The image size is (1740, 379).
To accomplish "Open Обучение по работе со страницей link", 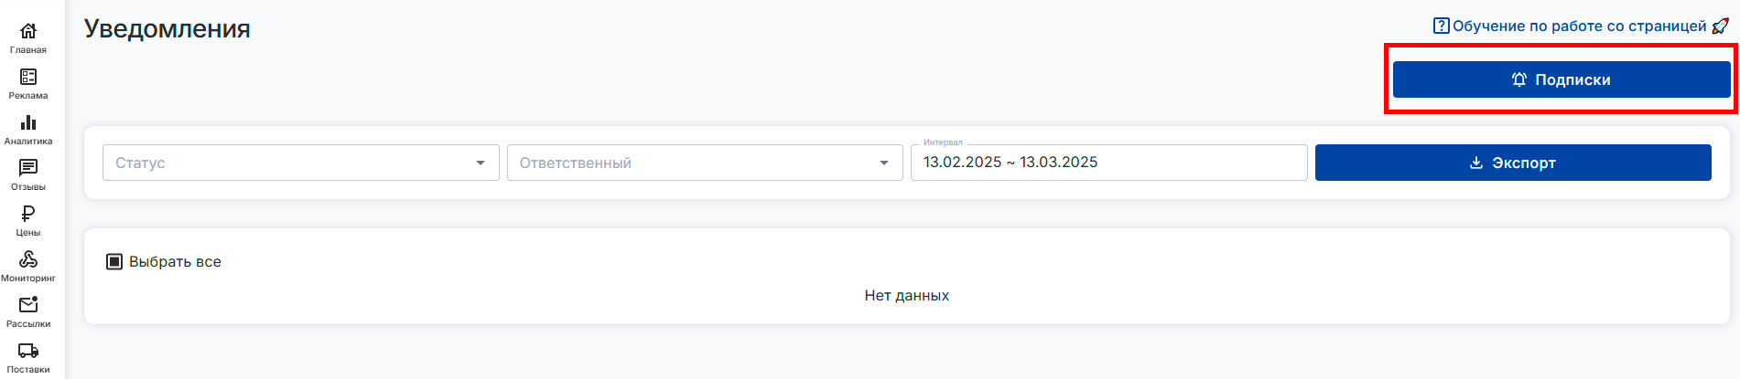I will coord(1579,26).
